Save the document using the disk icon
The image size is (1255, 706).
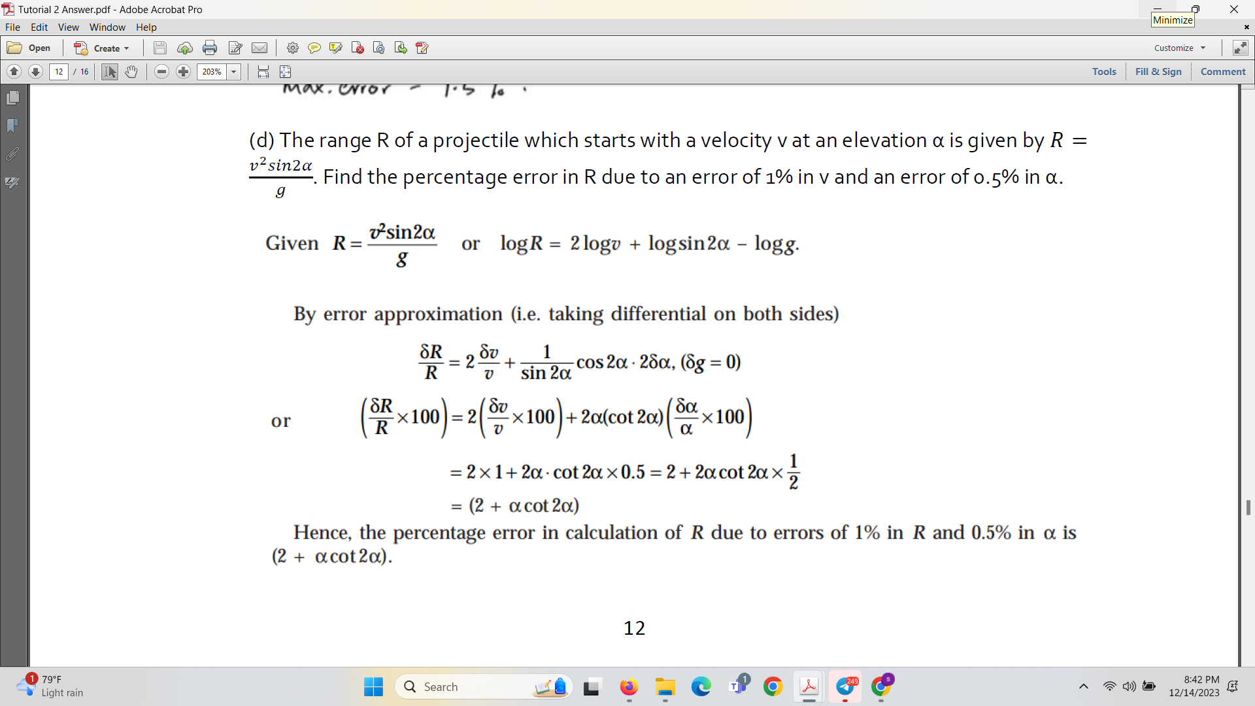[160, 47]
